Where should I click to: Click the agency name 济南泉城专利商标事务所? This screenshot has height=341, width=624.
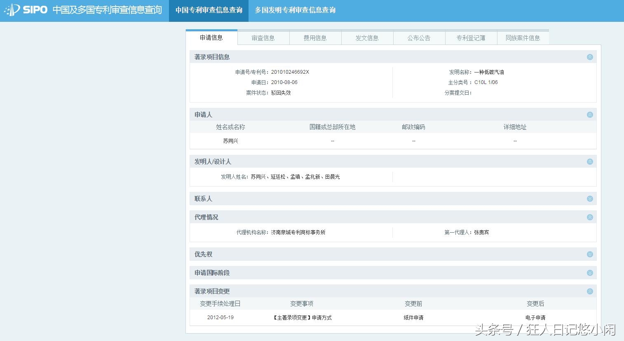pyautogui.click(x=299, y=232)
